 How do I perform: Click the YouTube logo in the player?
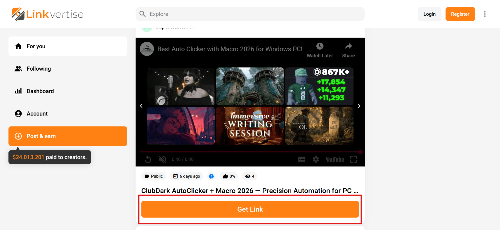click(x=335, y=160)
